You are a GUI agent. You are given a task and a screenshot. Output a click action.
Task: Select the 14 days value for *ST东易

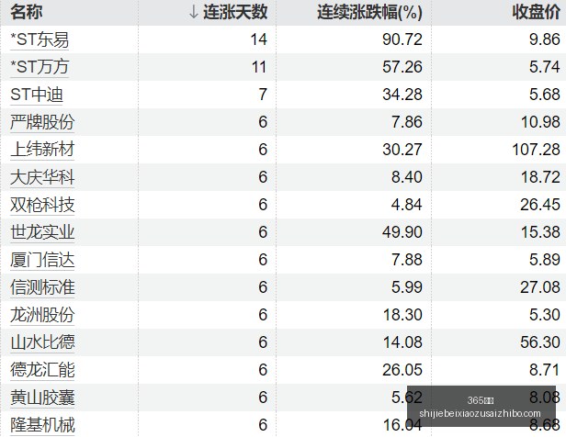(259, 39)
